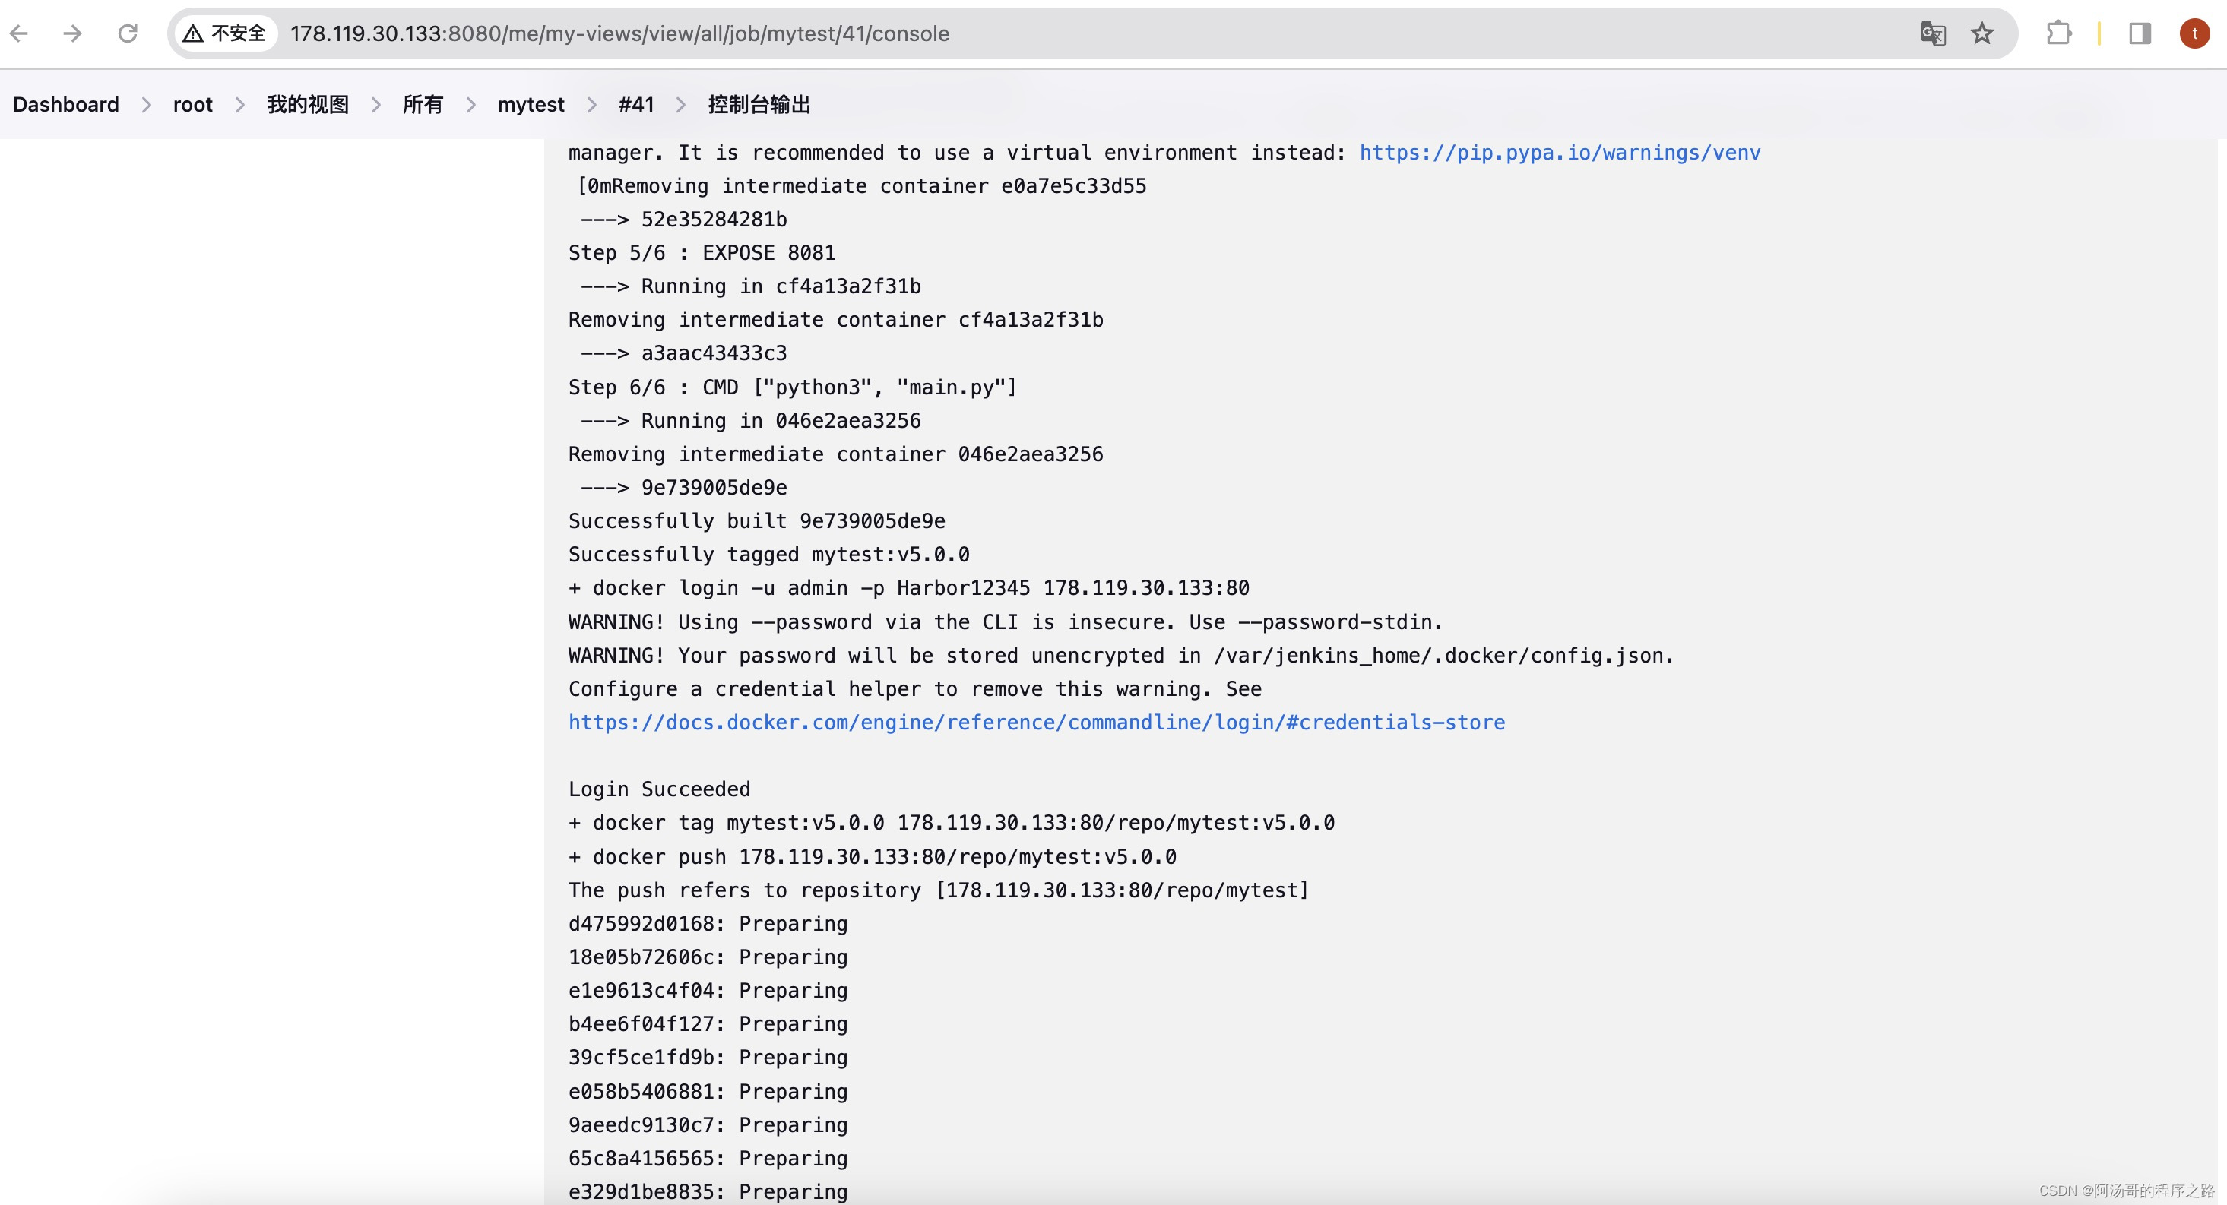The width and height of the screenshot is (2227, 1205).
Task: Expand the chevron after #41
Action: 681,105
